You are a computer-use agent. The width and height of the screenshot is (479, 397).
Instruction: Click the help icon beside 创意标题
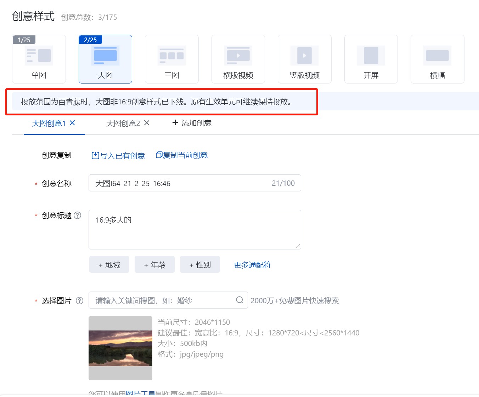pos(78,215)
